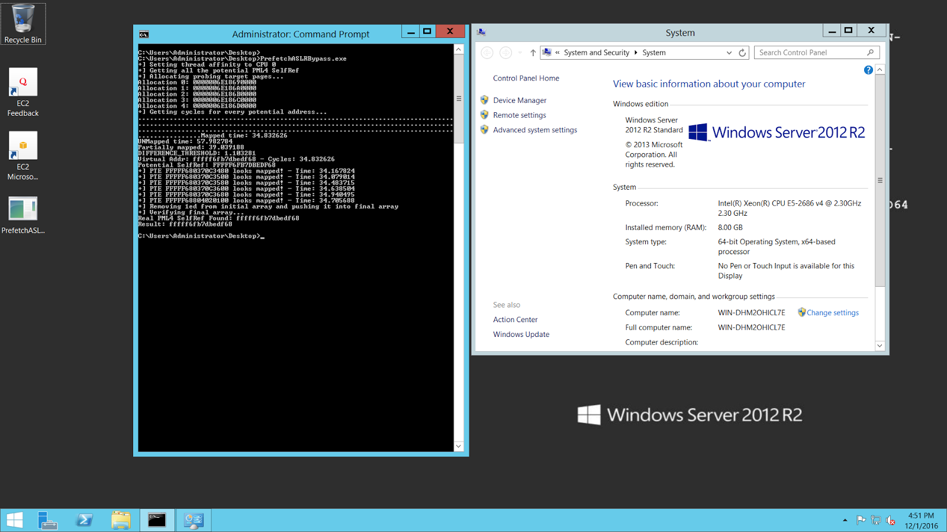This screenshot has height=532, width=947.
Task: Go up one level in Control Panel
Action: (533, 53)
